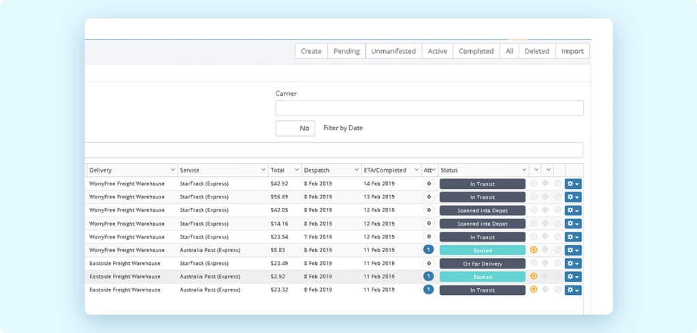The height and width of the screenshot is (333, 697).
Task: Click grey check-circle icon in $42.92 row
Action: pyautogui.click(x=534, y=183)
